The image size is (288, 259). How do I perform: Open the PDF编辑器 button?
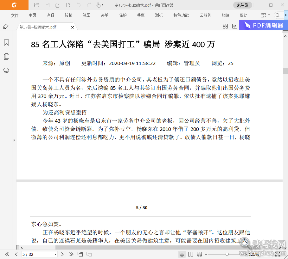point(263,25)
